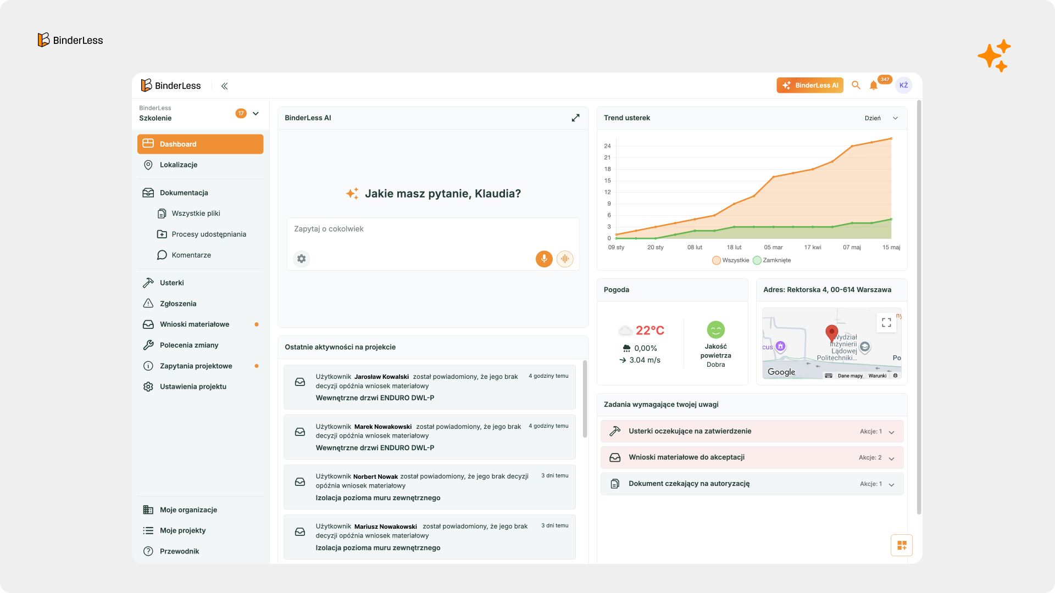This screenshot has height=593, width=1055.
Task: Open the Dzień period dropdown
Action: 881,118
